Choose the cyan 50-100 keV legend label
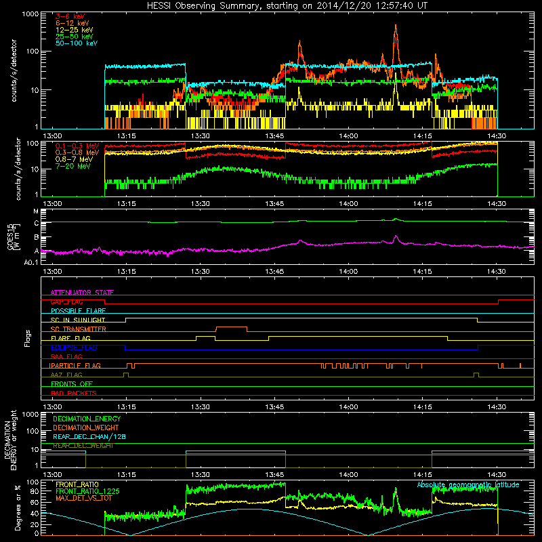542x542 pixels. pyautogui.click(x=76, y=43)
